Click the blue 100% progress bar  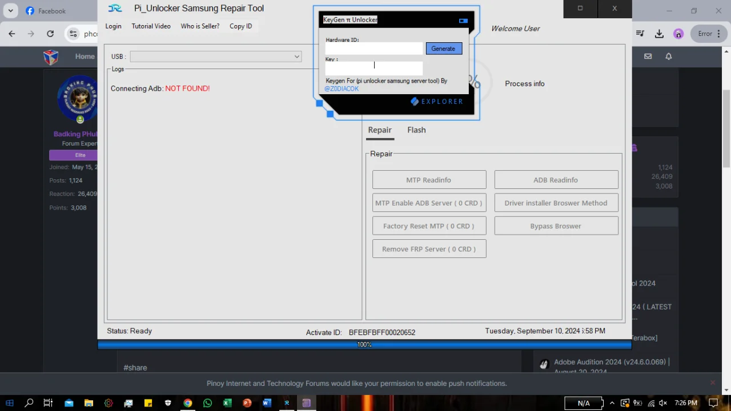pos(364,345)
